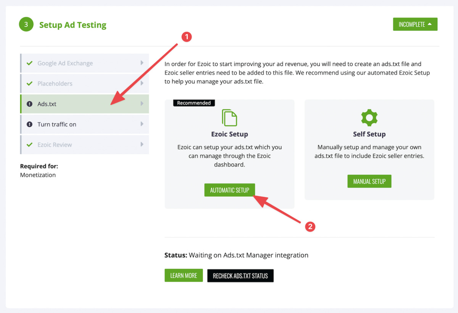The width and height of the screenshot is (458, 313).
Task: Click the Self Setup gear icon
Action: (x=369, y=118)
